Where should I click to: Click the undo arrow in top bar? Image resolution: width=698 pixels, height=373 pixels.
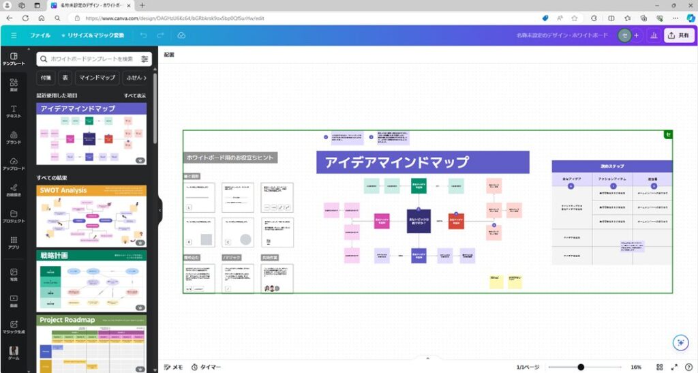click(x=143, y=35)
